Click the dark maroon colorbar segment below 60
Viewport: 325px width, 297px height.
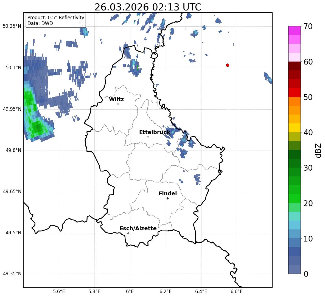click(294, 66)
